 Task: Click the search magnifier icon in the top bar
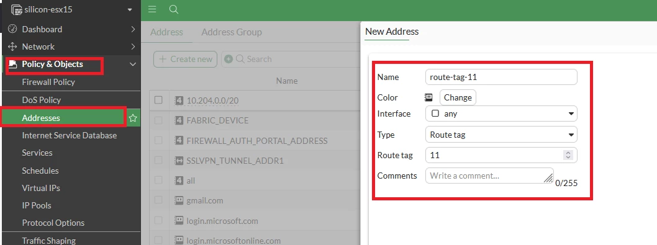174,9
